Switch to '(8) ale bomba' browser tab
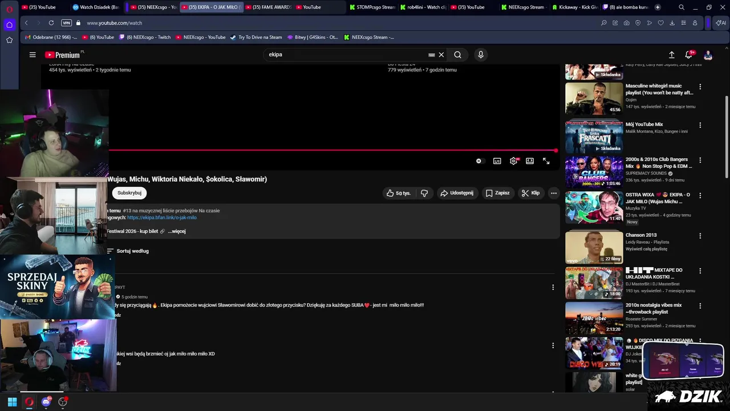Viewport: 730px width, 411px height. coord(624,7)
